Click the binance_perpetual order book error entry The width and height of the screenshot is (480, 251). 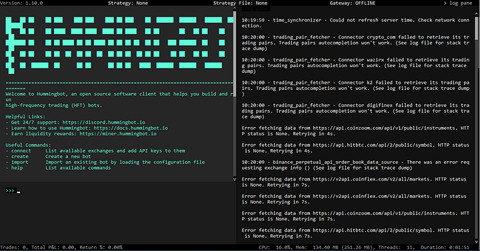355,165
